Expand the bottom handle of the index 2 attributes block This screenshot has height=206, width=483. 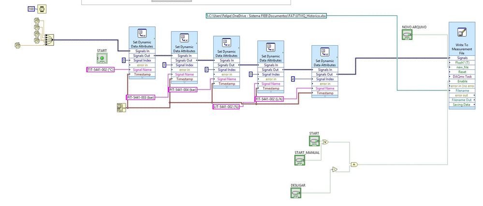tap(227, 87)
